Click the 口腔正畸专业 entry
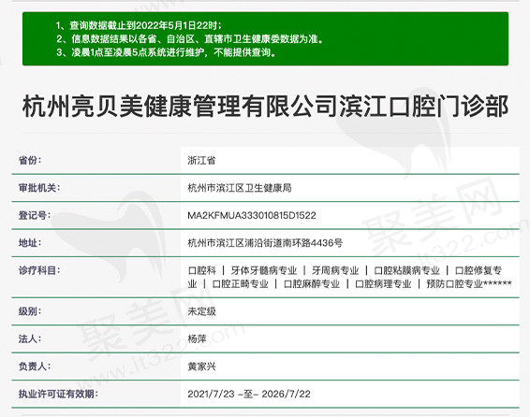This screenshot has width=530, height=417. [241, 284]
